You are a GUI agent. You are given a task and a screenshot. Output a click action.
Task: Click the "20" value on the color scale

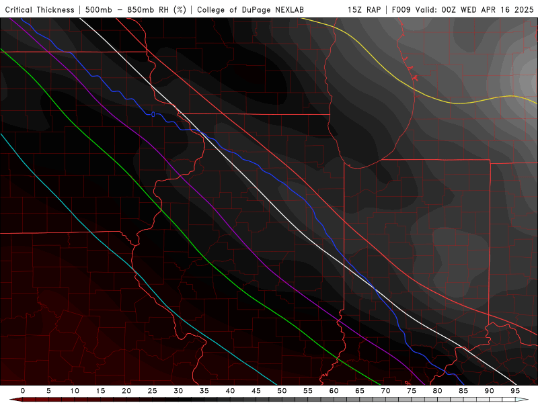click(x=126, y=391)
